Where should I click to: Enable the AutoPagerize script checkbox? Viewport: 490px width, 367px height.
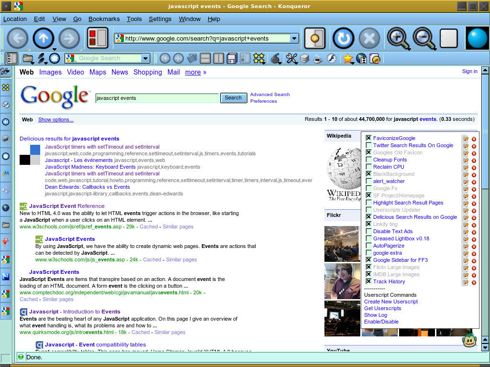coord(369,246)
